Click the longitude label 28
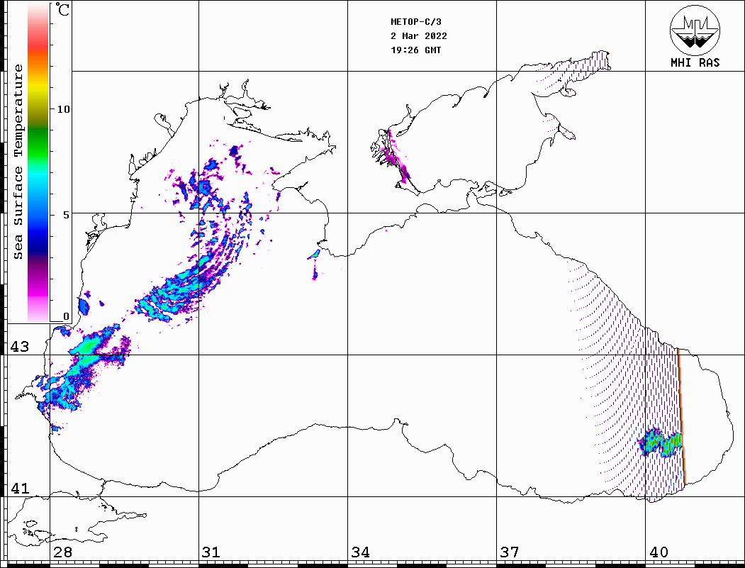The width and height of the screenshot is (745, 568). pos(62,552)
